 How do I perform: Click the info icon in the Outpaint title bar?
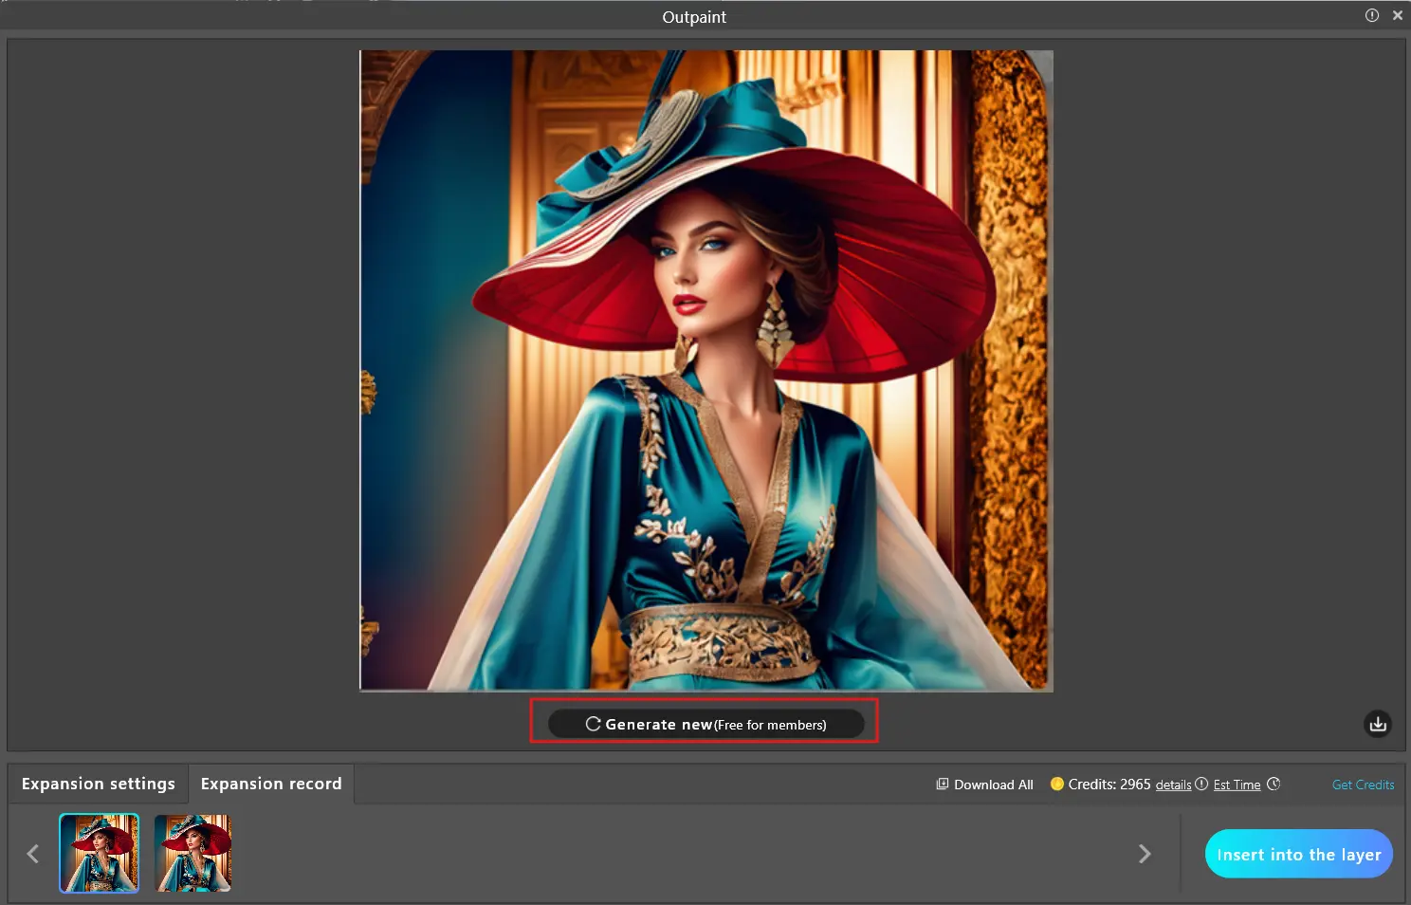pos(1371,15)
